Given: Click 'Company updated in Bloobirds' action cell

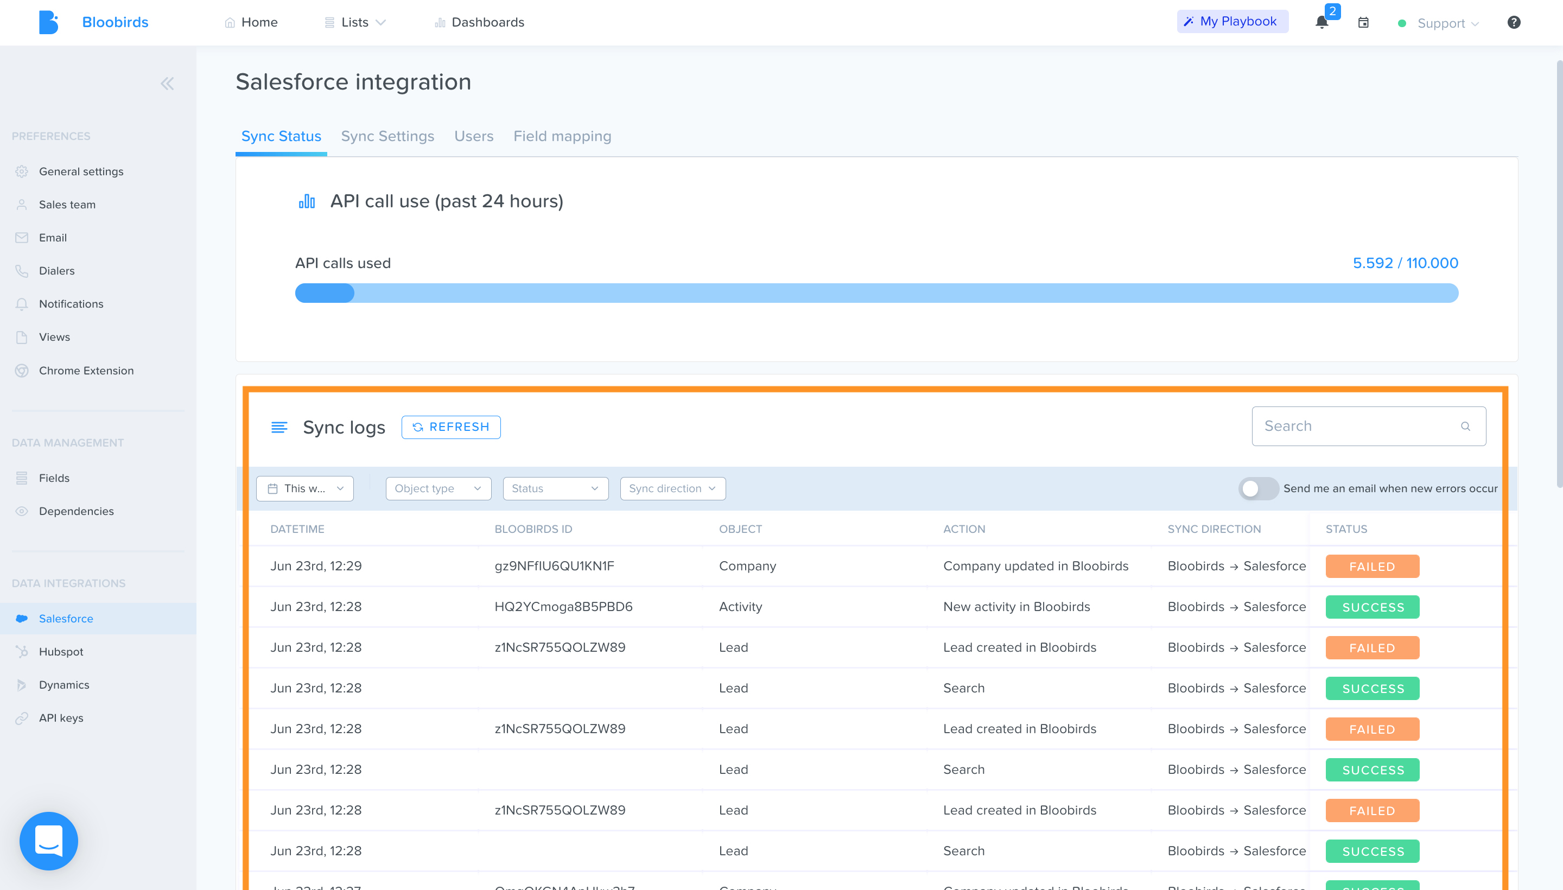Looking at the screenshot, I should 1035,566.
